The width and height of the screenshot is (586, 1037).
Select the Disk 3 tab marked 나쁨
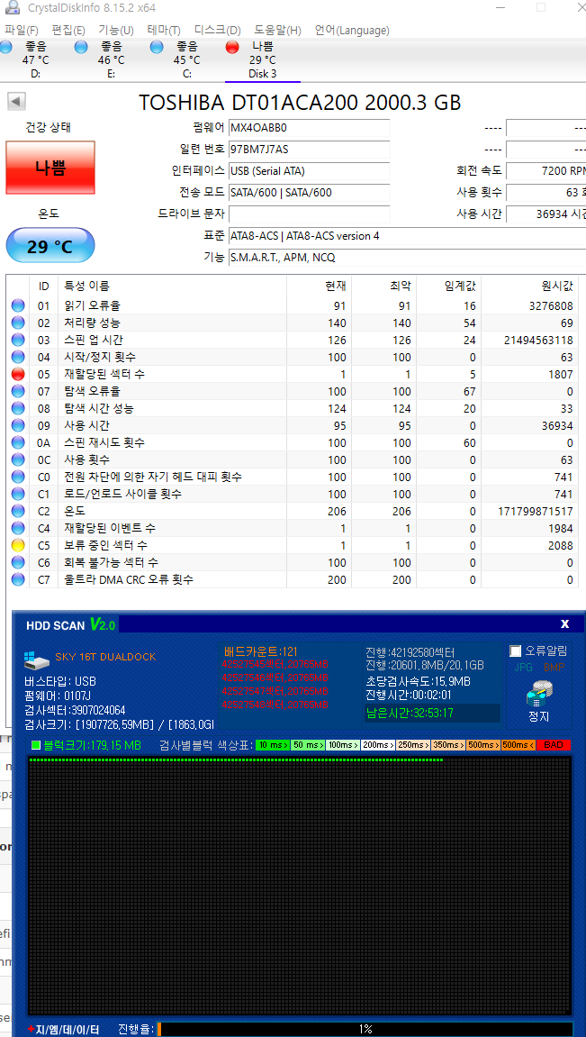262,60
